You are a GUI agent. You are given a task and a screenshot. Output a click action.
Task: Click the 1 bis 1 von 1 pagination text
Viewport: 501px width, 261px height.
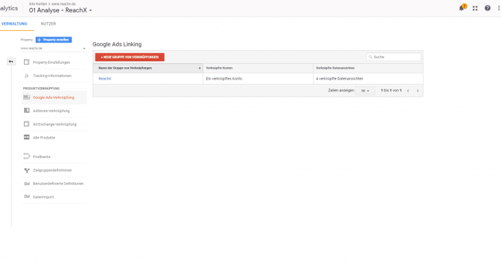391,91
